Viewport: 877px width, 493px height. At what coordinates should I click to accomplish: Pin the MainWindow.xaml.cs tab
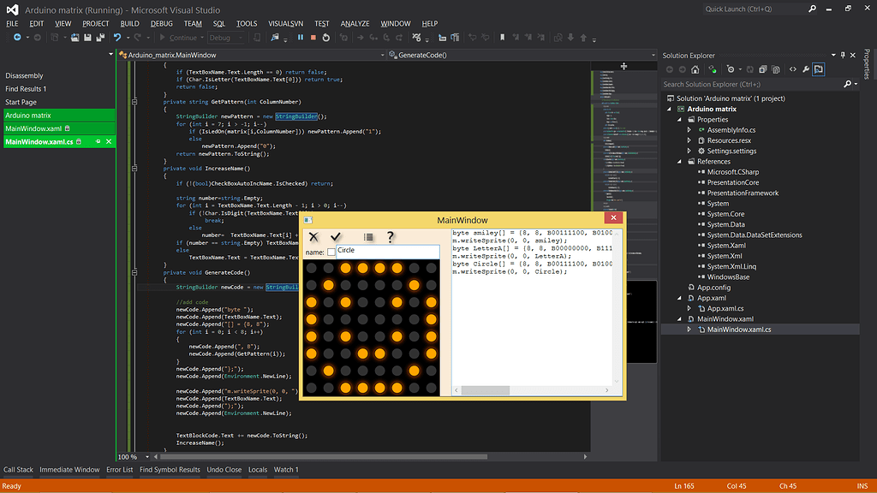pos(98,141)
